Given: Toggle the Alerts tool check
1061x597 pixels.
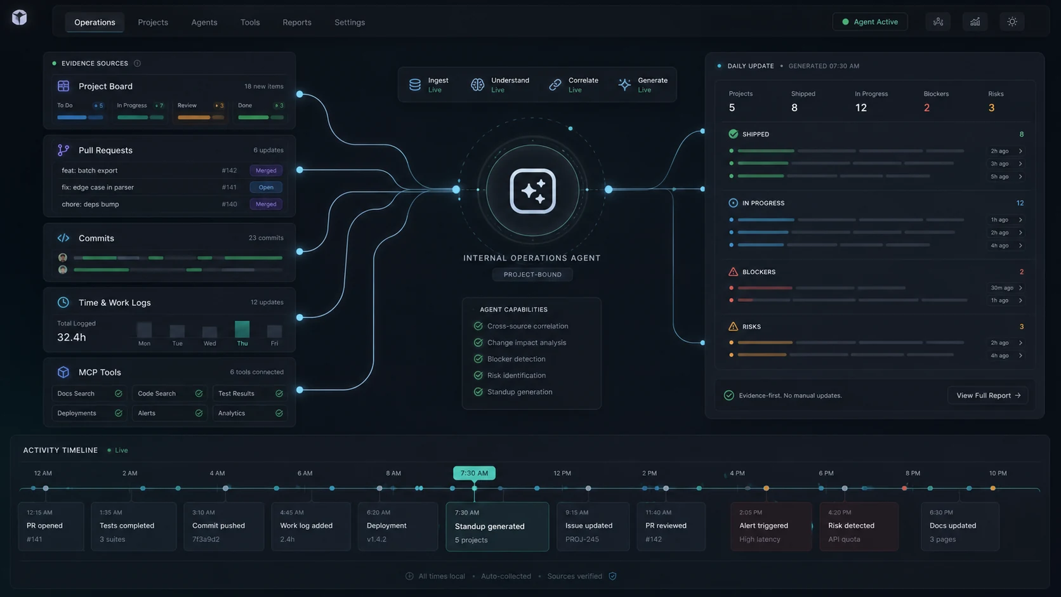Looking at the screenshot, I should point(199,413).
